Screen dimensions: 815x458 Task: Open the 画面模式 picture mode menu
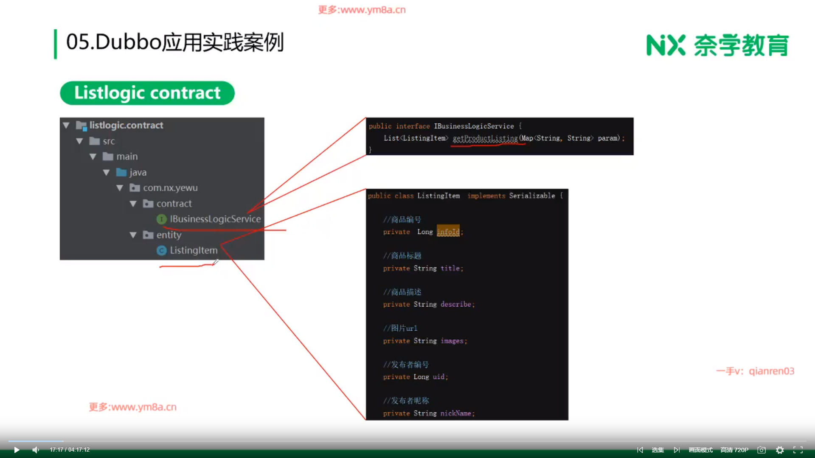(700, 450)
